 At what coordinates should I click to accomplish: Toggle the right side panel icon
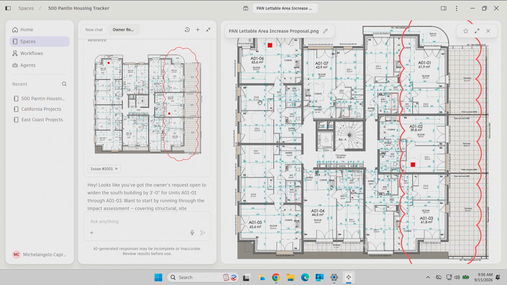click(x=444, y=8)
